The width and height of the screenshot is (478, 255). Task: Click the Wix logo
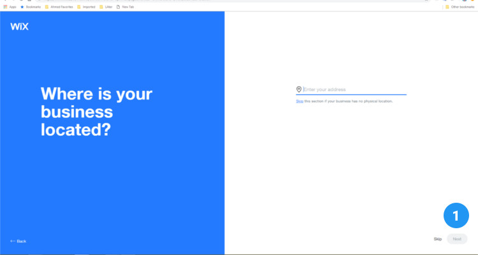point(20,27)
